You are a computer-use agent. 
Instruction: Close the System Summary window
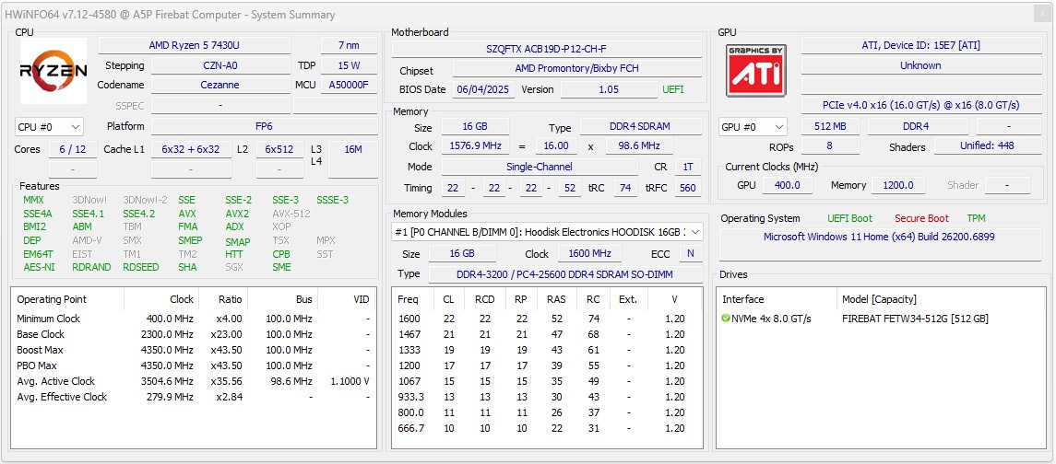[1040, 14]
